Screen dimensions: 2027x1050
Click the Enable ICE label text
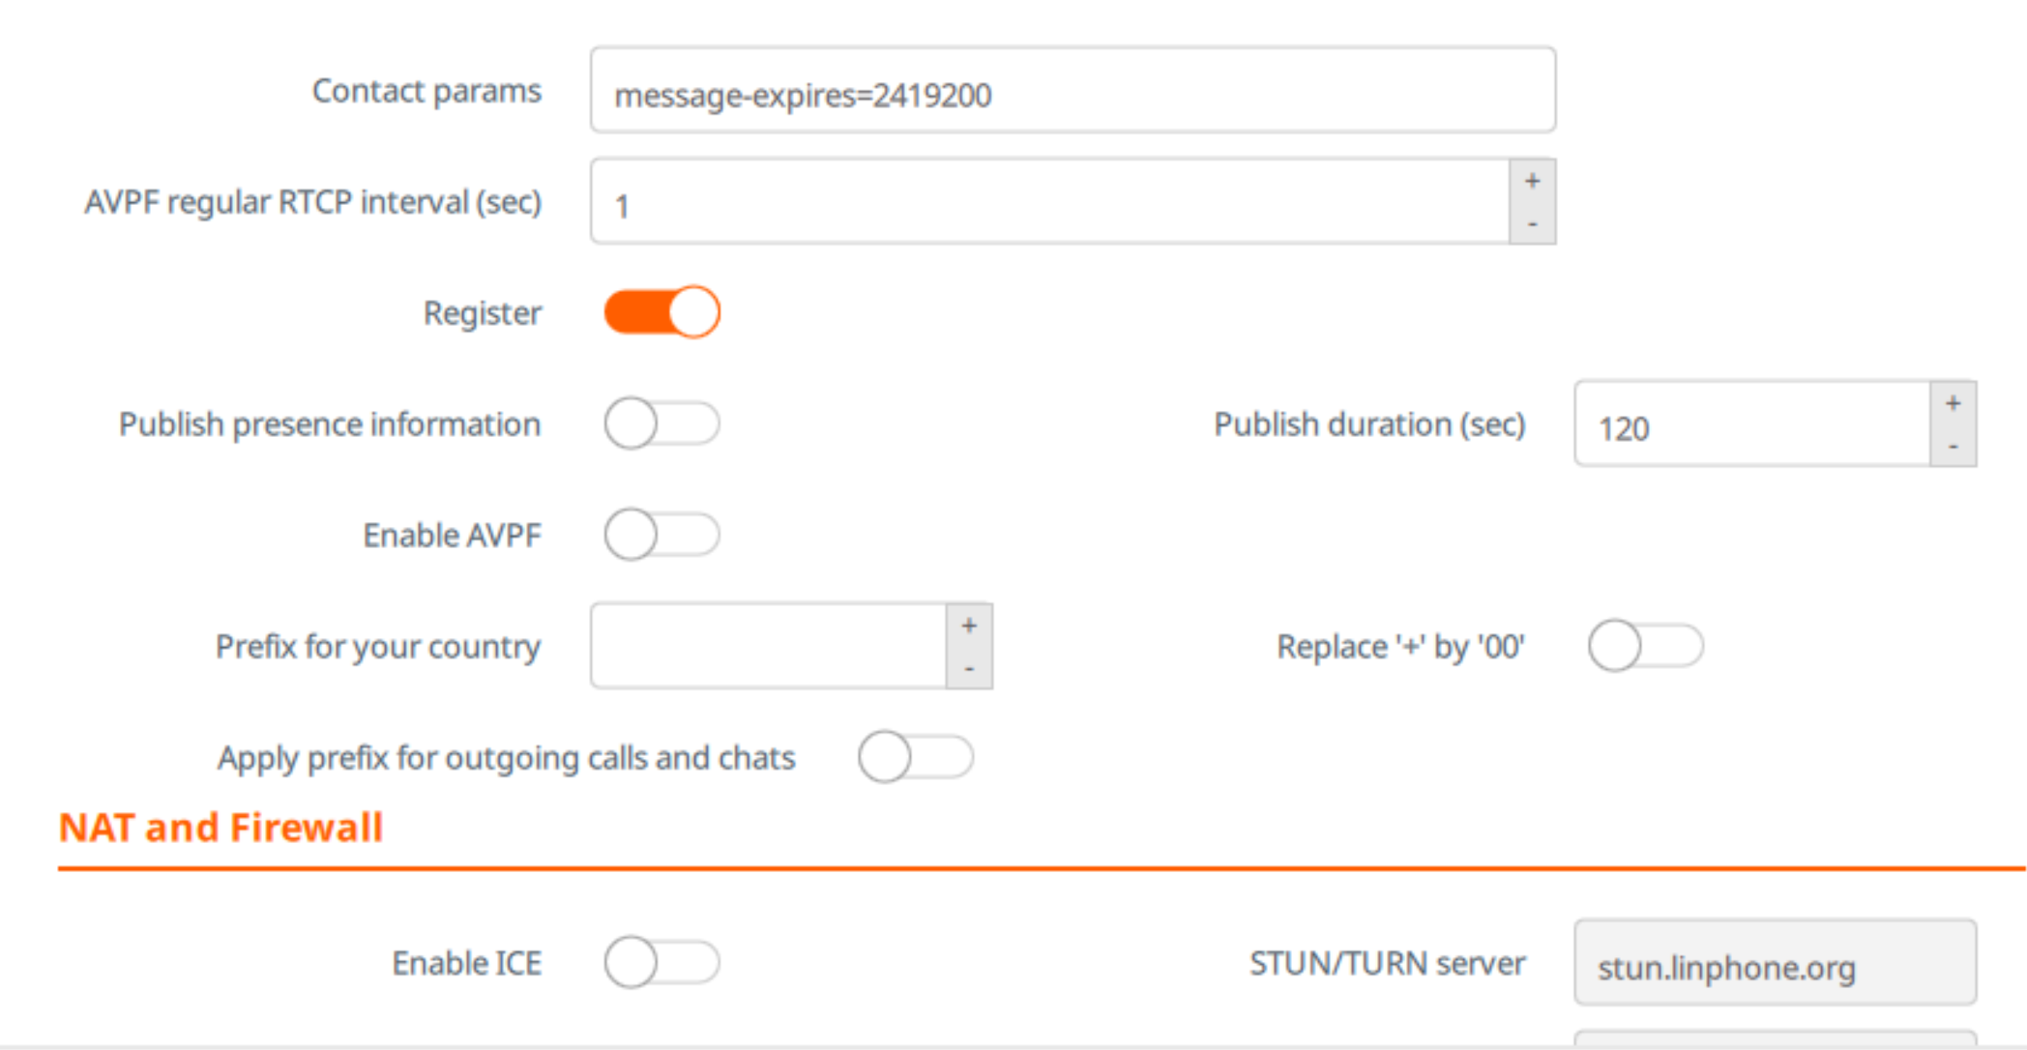coord(466,964)
